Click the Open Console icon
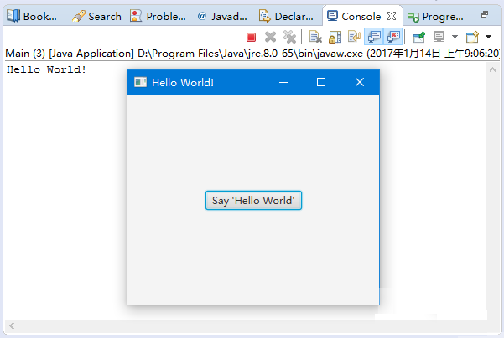The height and width of the screenshot is (338, 504). (472, 37)
